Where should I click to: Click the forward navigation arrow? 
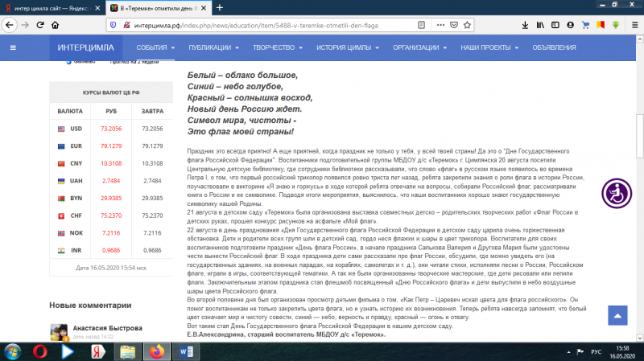click(25, 26)
